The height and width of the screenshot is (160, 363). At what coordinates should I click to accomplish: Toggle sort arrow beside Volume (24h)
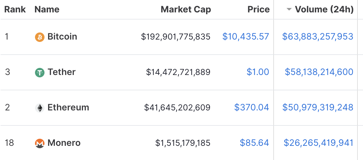coord(289,9)
